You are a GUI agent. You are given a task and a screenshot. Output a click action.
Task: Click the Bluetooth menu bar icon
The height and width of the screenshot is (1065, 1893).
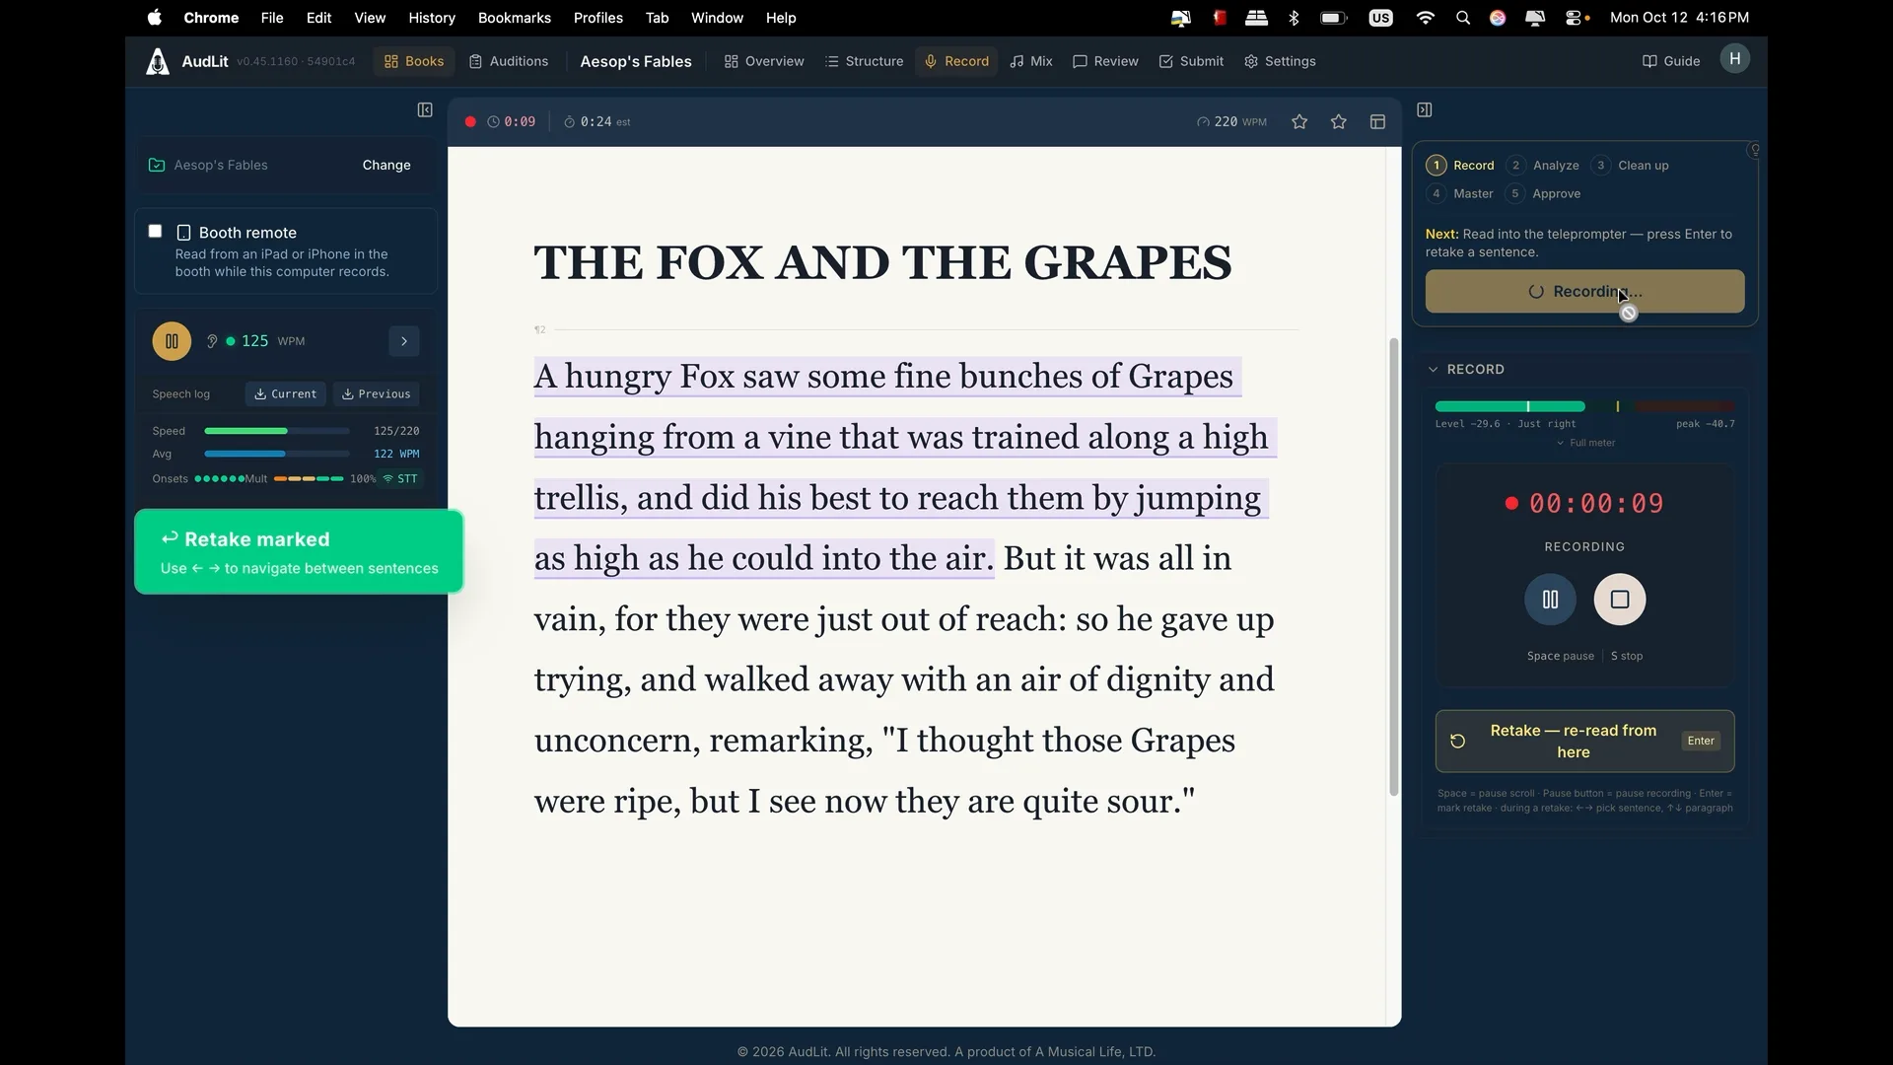click(x=1295, y=18)
